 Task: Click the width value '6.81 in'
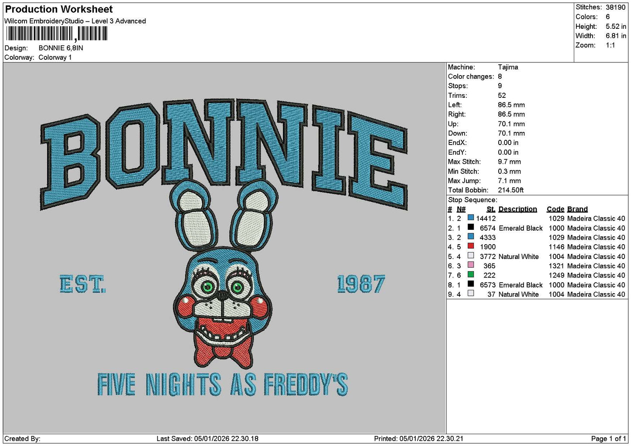click(616, 36)
